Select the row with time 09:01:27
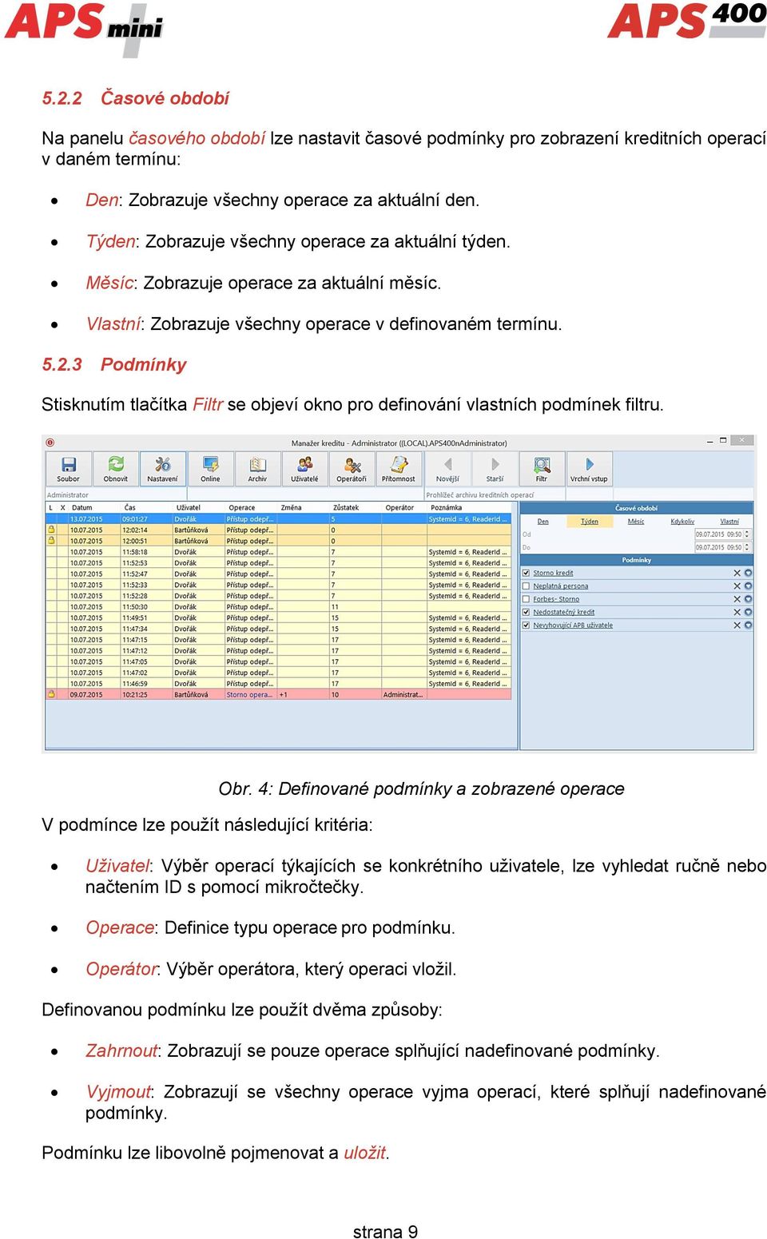The image size is (767, 1239). (279, 519)
